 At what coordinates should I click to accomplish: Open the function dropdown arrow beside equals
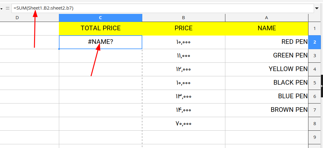pos(2,9)
